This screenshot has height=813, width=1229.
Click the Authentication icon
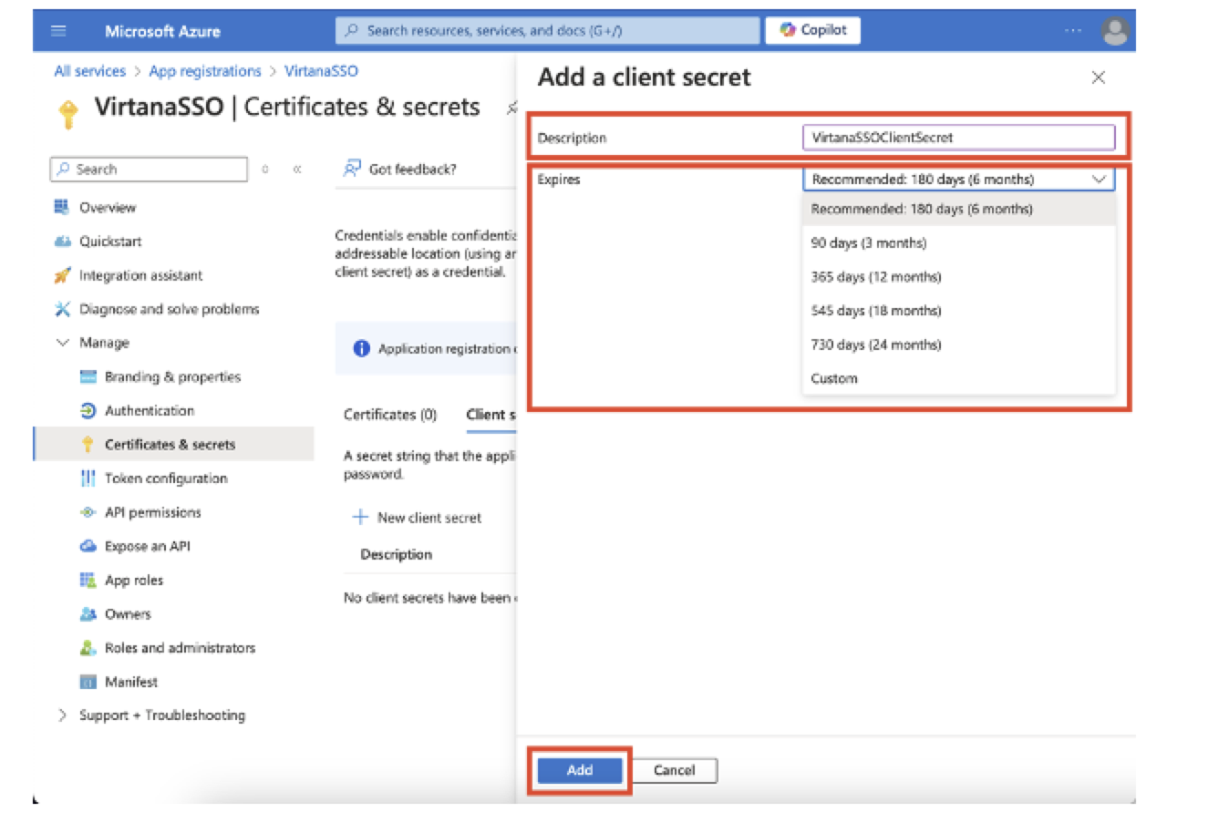pyautogui.click(x=88, y=411)
